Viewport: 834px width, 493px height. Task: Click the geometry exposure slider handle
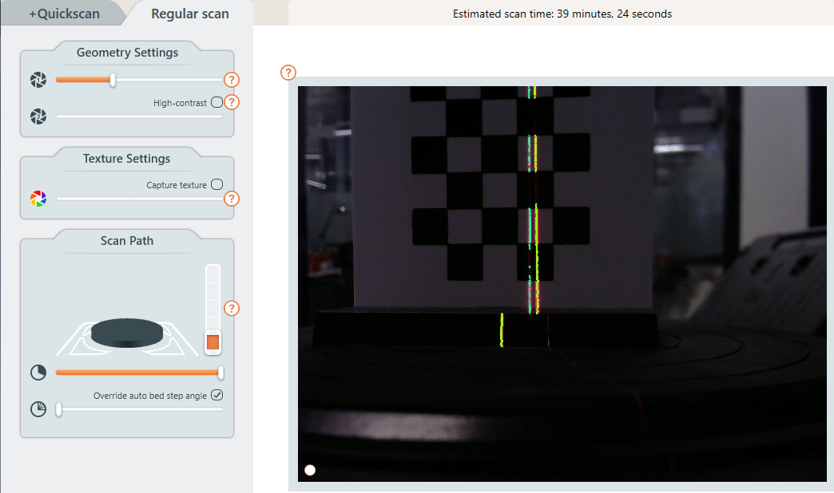113,80
